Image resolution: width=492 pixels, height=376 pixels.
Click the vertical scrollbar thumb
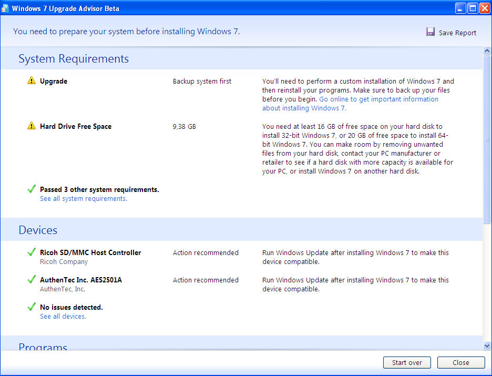[x=487, y=139]
